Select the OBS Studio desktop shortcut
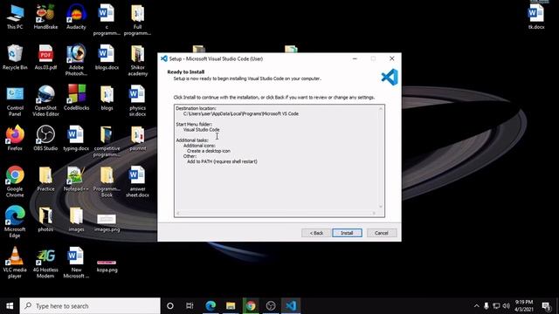Image resolution: width=559 pixels, height=314 pixels. click(45, 138)
